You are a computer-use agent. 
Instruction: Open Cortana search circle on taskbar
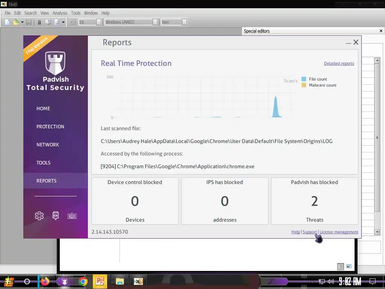(x=27, y=281)
